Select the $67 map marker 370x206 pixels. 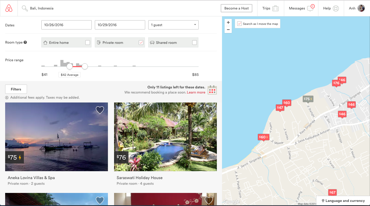point(332,192)
